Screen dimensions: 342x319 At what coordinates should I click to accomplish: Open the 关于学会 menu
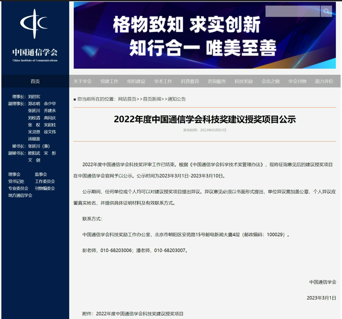click(x=82, y=81)
